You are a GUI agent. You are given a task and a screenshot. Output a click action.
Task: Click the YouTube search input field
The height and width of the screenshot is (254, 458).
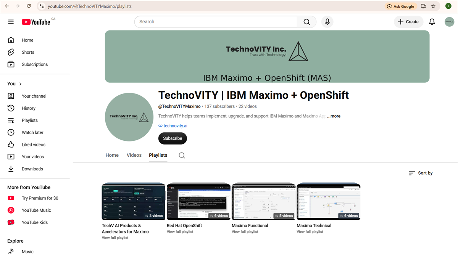click(216, 22)
